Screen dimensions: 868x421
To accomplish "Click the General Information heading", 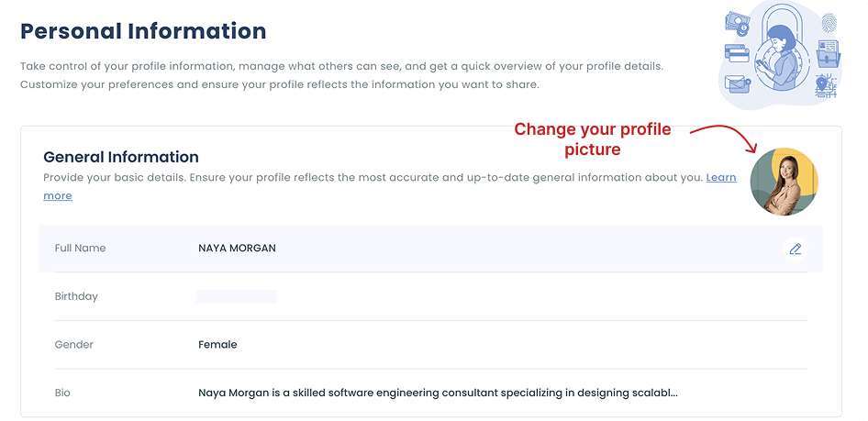I will pyautogui.click(x=121, y=157).
